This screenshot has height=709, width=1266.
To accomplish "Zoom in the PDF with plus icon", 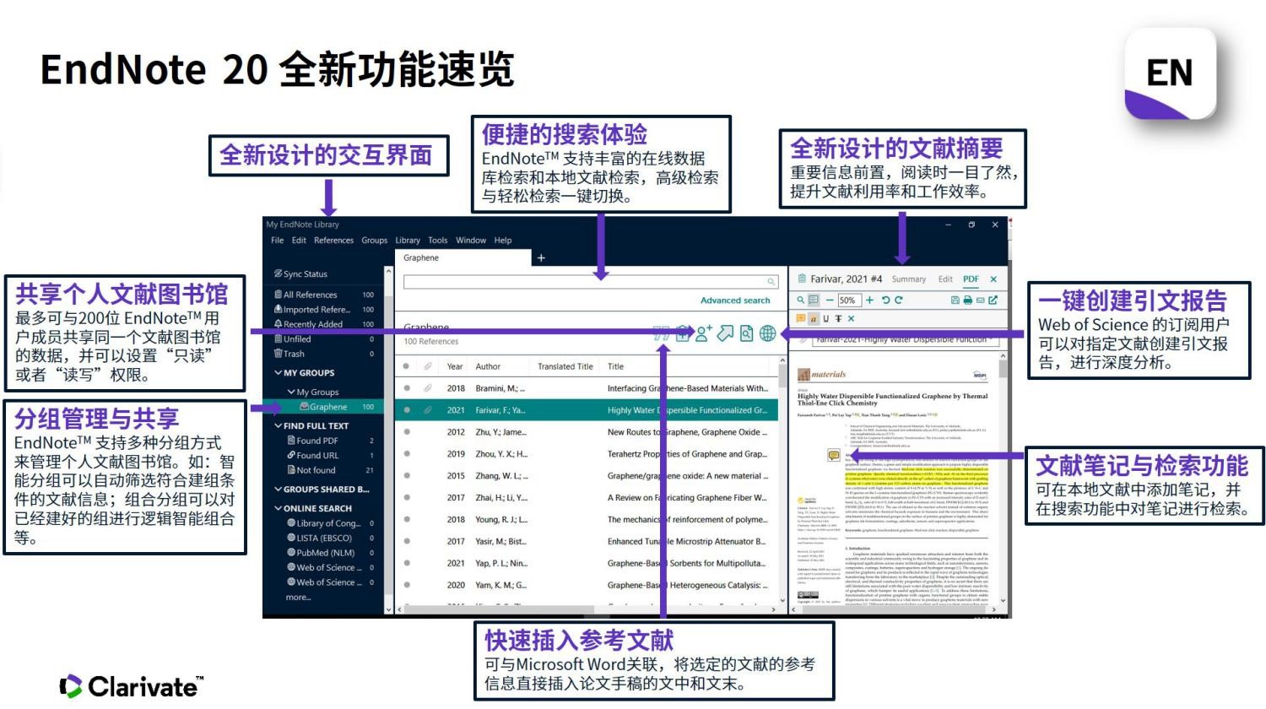I will click(869, 300).
